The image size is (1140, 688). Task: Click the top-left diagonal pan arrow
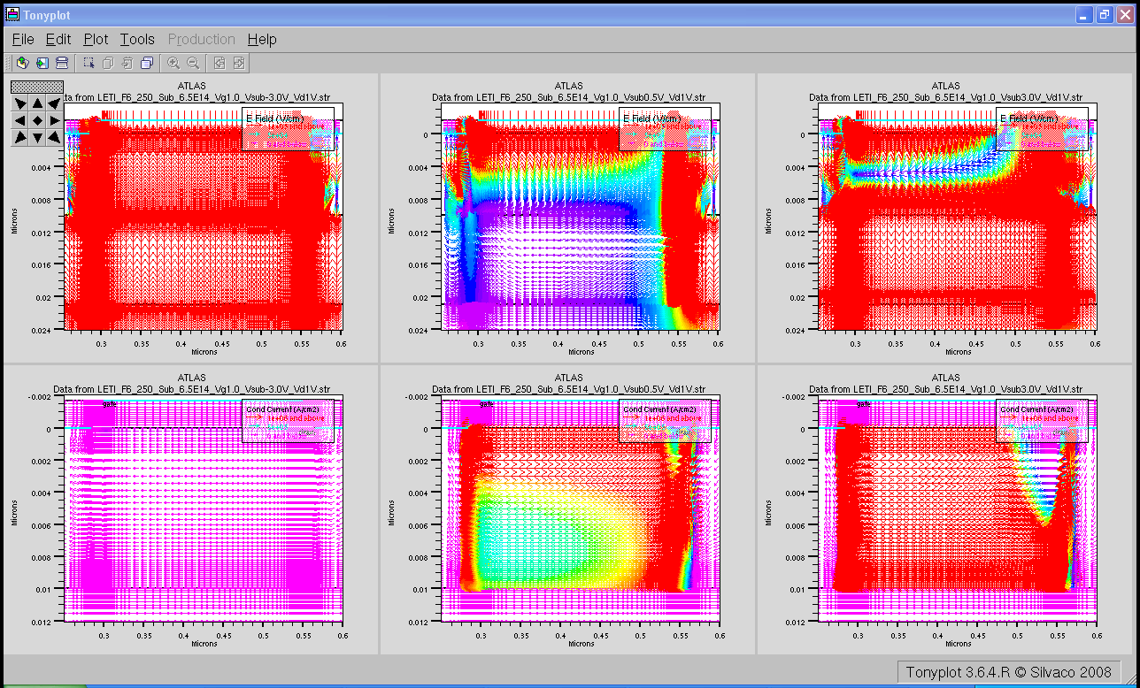(x=19, y=103)
